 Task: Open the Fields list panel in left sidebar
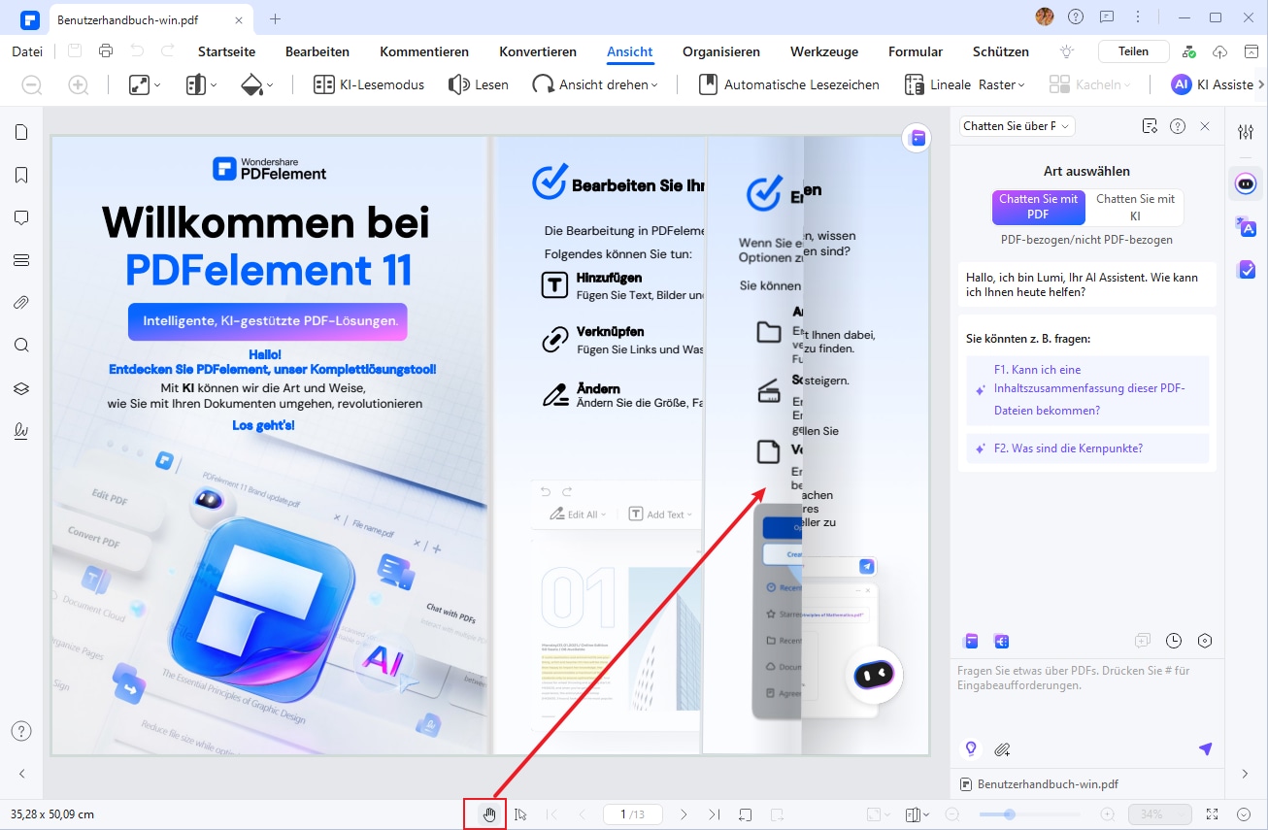coord(21,260)
